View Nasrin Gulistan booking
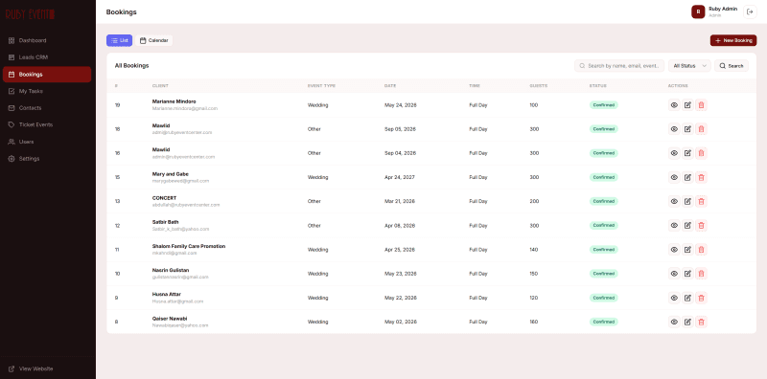 pos(674,274)
